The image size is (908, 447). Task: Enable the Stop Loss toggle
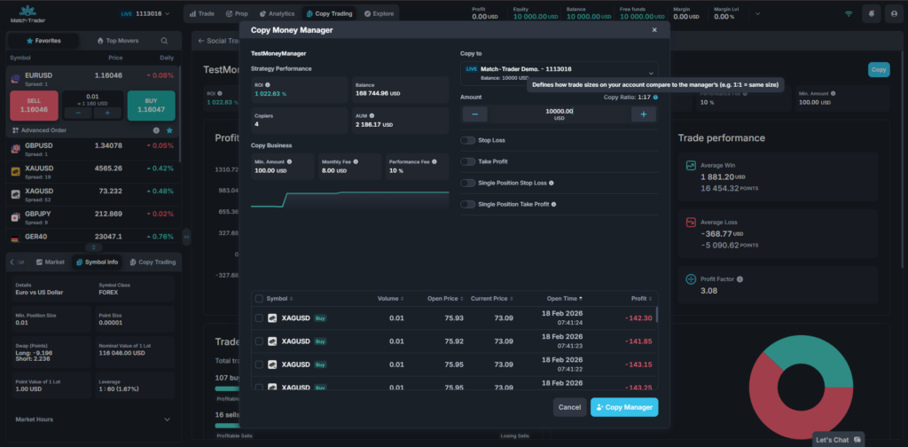[467, 140]
